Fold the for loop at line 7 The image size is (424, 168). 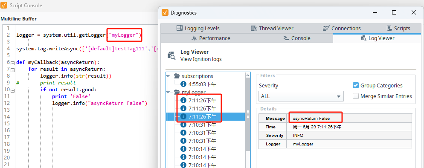(12, 70)
